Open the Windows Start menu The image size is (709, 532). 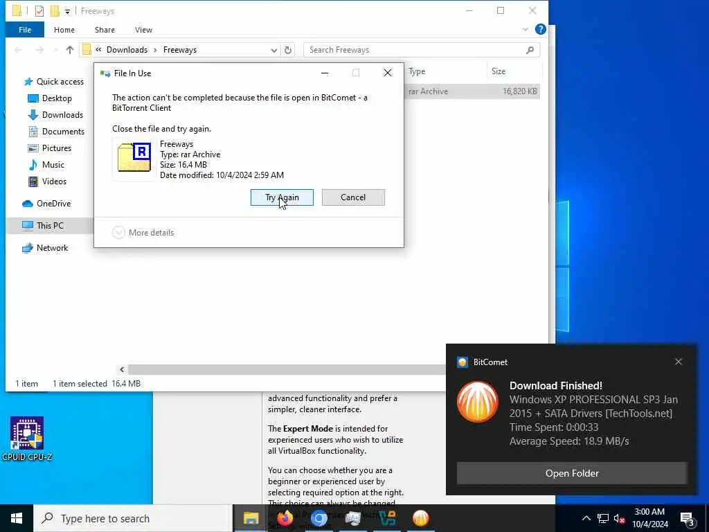pyautogui.click(x=17, y=518)
